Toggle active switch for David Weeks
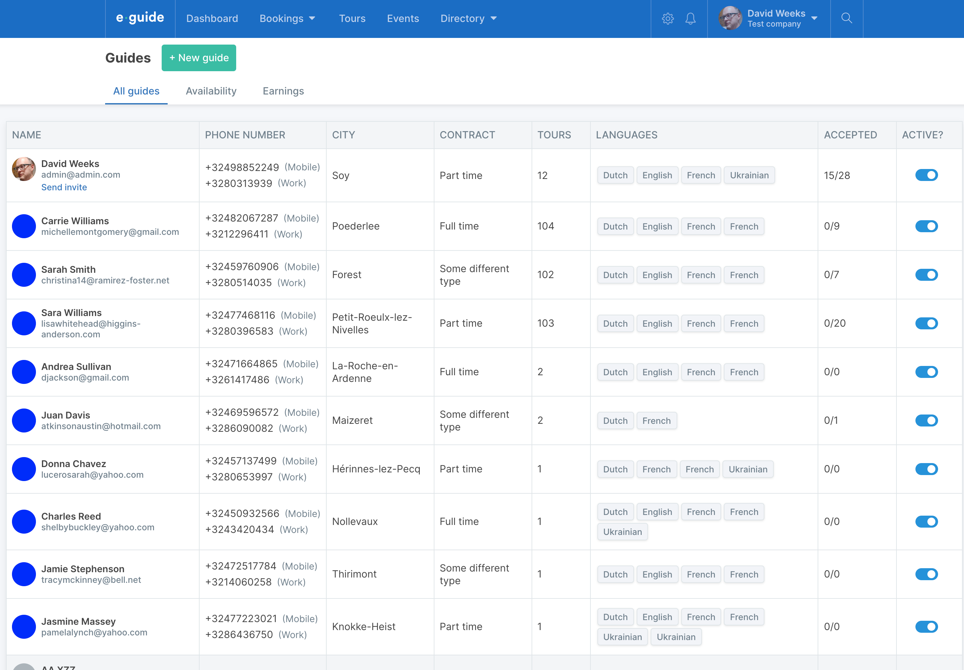 pyautogui.click(x=926, y=175)
